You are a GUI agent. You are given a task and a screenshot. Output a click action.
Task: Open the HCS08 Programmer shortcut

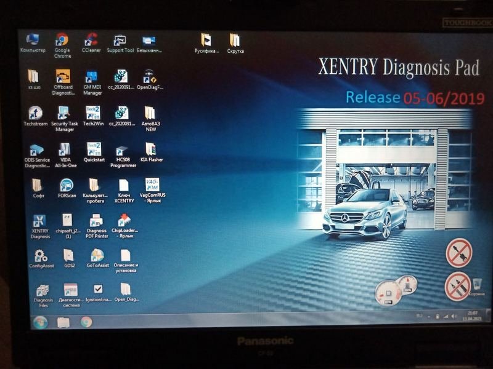coord(122,150)
